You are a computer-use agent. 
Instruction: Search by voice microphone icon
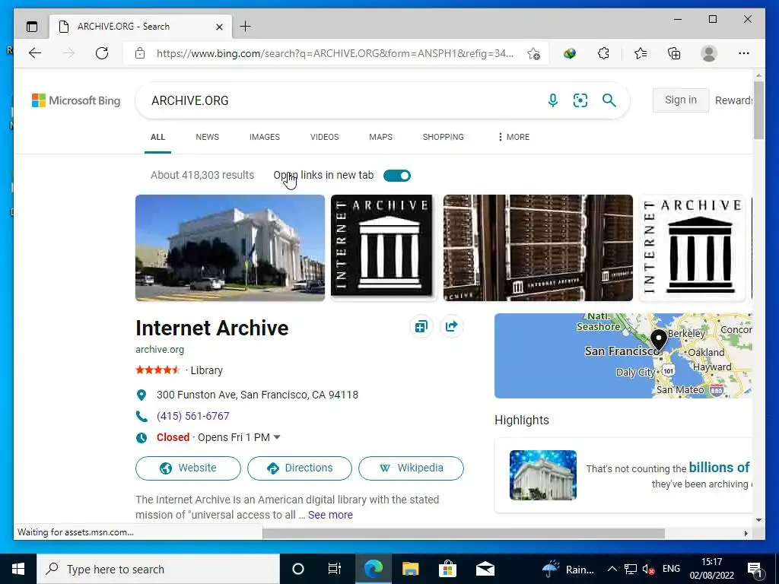pyautogui.click(x=552, y=100)
